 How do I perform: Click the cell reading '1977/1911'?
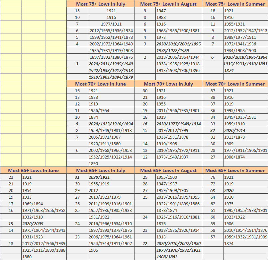(111, 24)
